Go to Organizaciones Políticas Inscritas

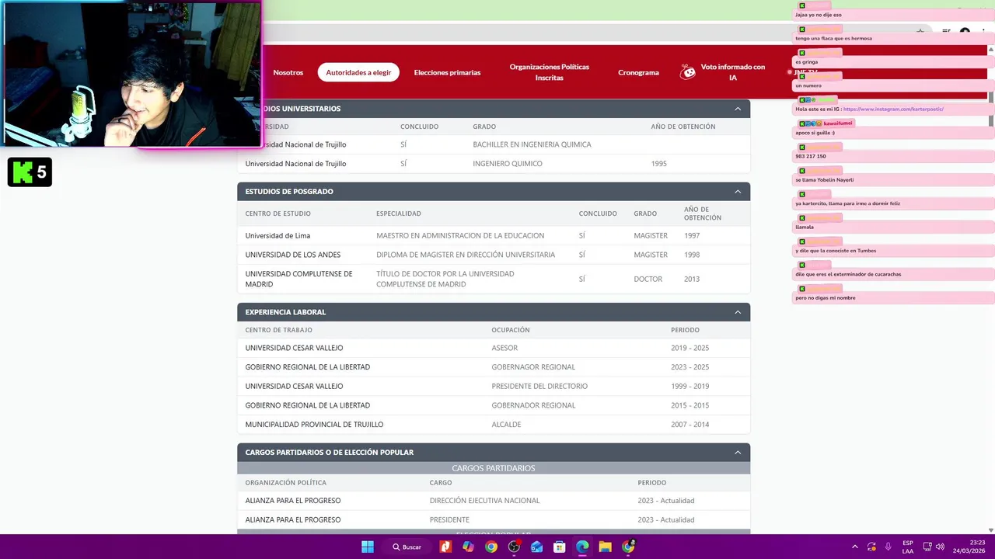pyautogui.click(x=549, y=72)
